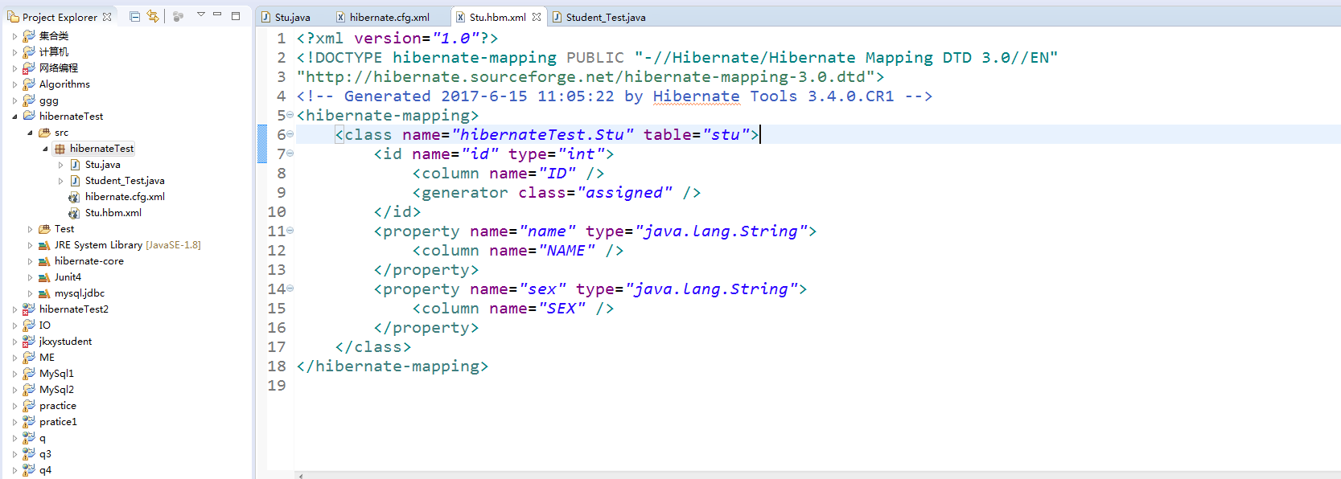
Task: Click the underlined word Hibernate in line 4
Action: tap(696, 96)
